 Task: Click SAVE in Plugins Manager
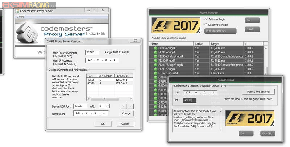click(x=252, y=29)
